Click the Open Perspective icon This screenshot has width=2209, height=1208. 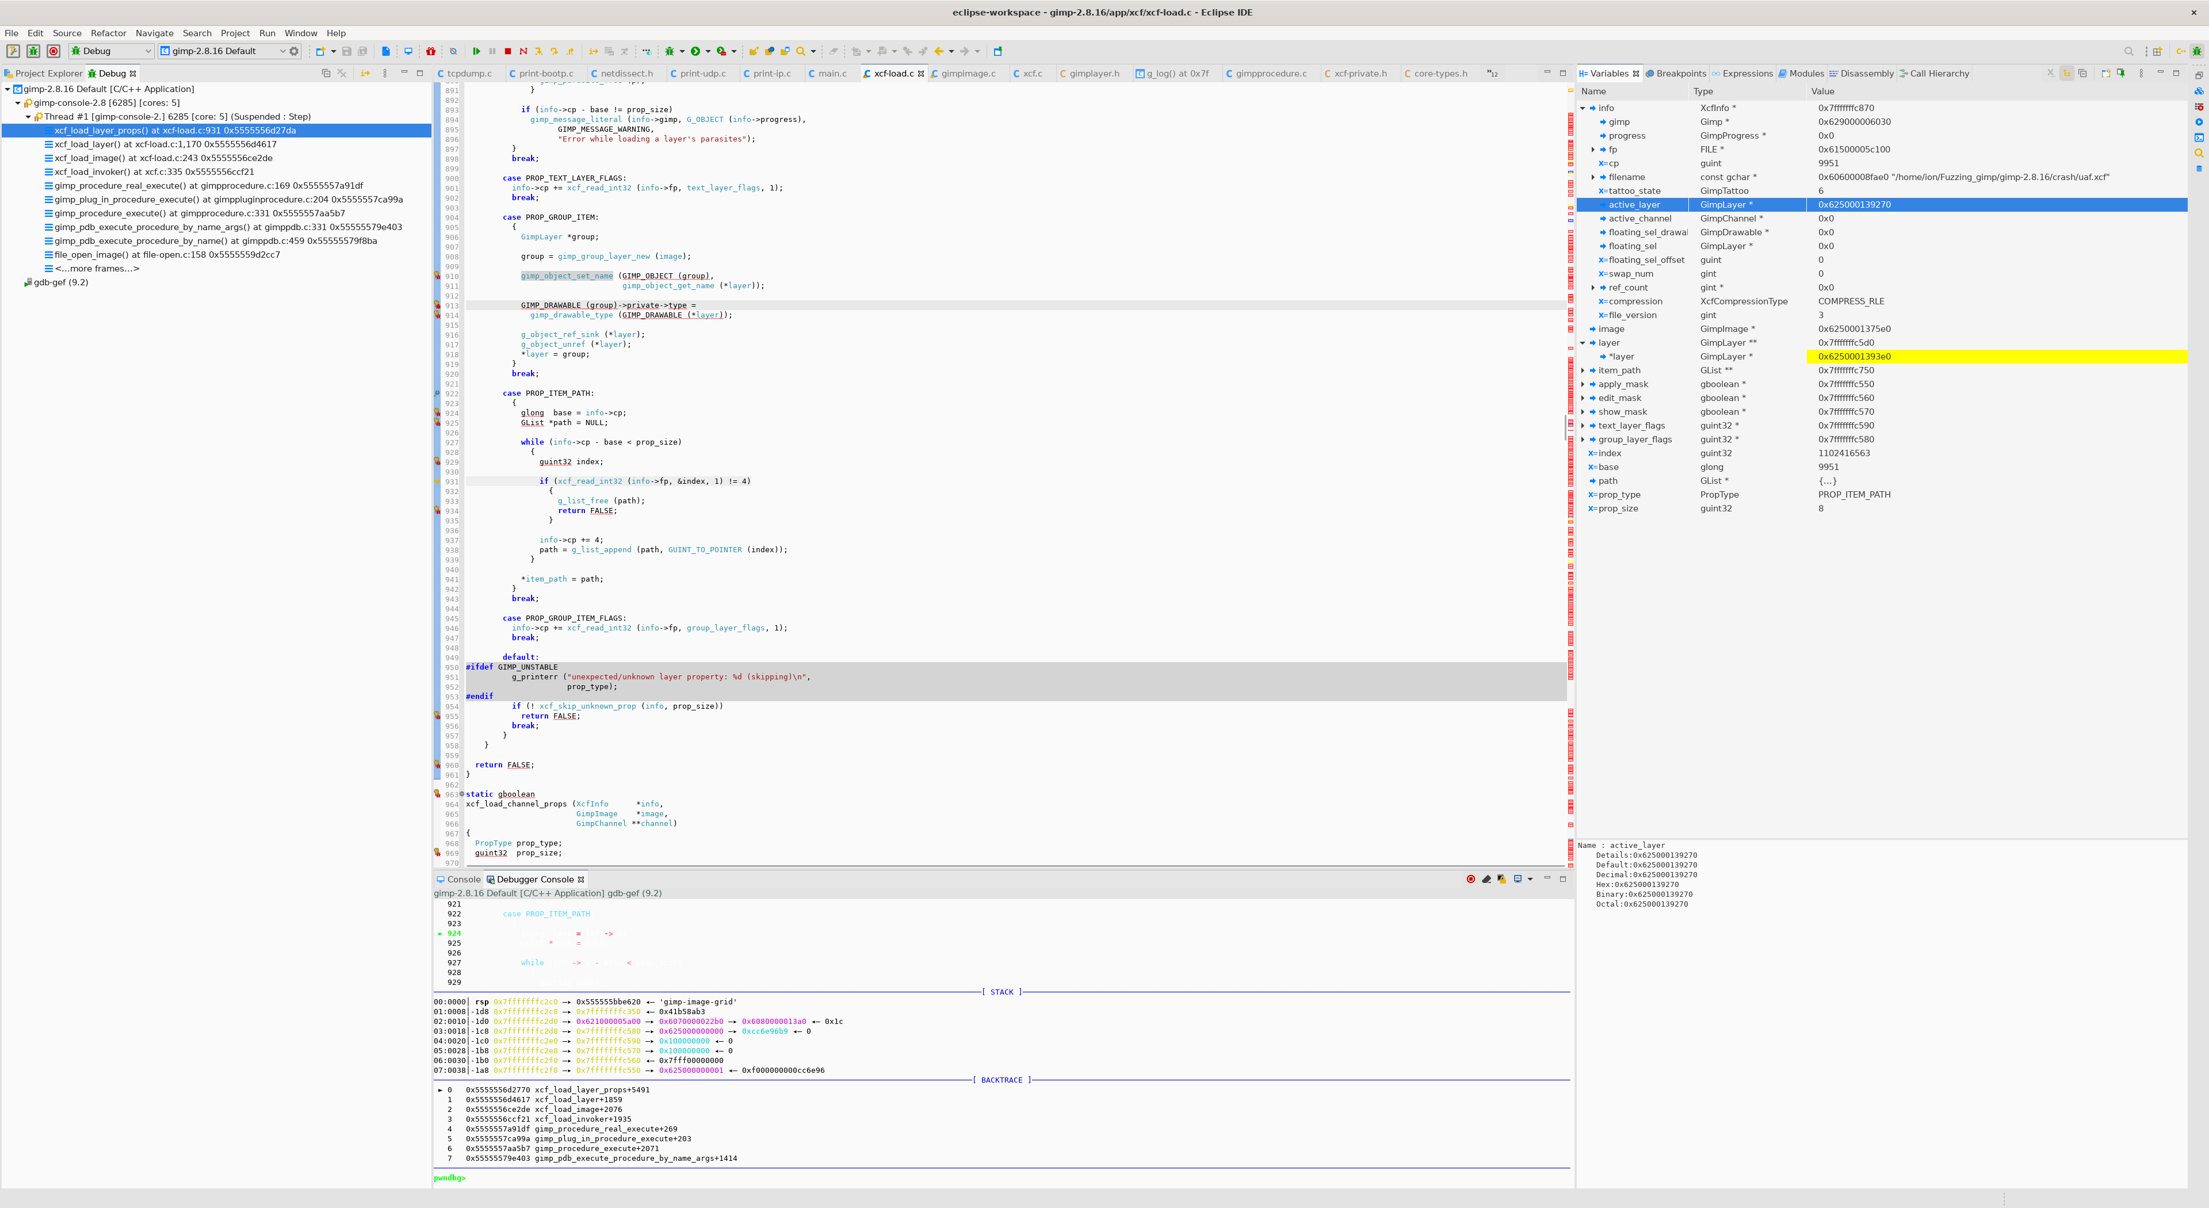(2158, 51)
